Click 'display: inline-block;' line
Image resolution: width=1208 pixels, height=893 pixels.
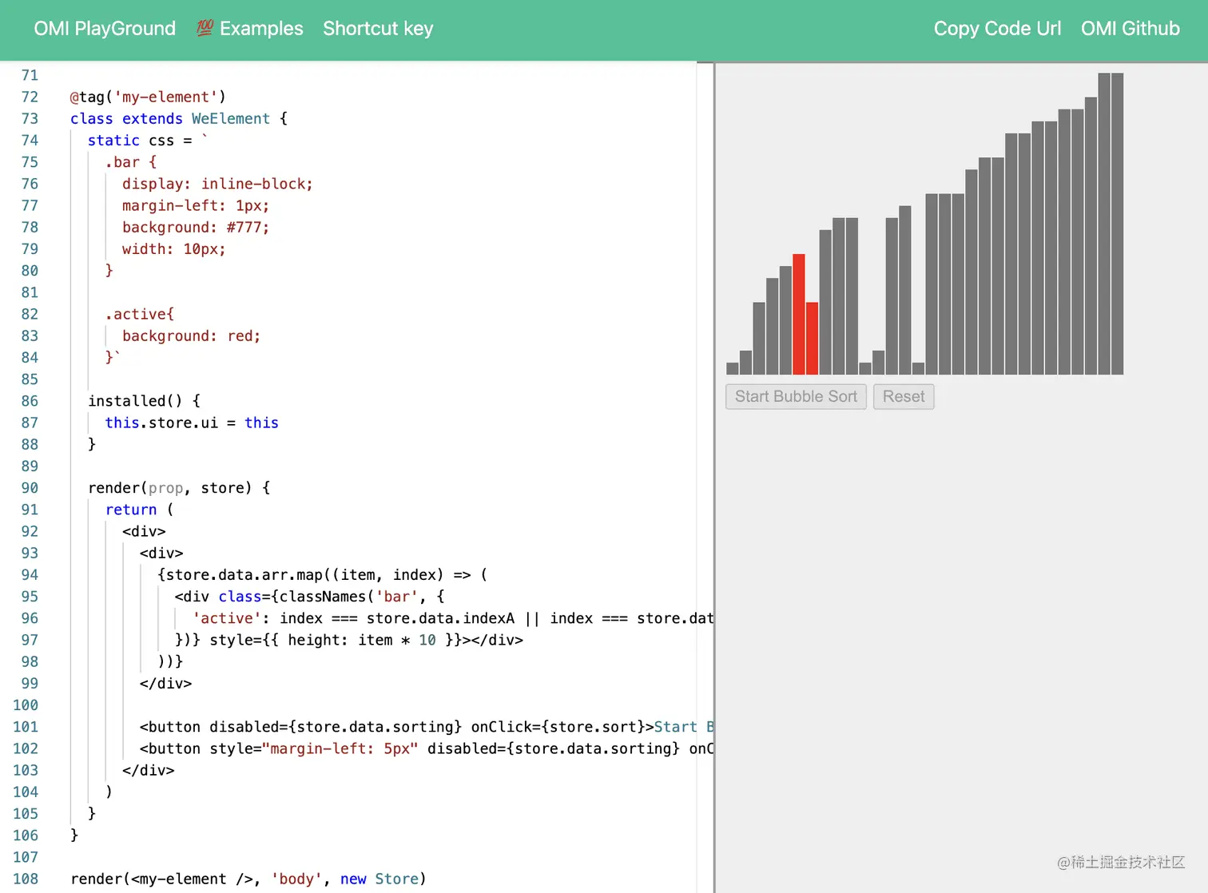(217, 184)
